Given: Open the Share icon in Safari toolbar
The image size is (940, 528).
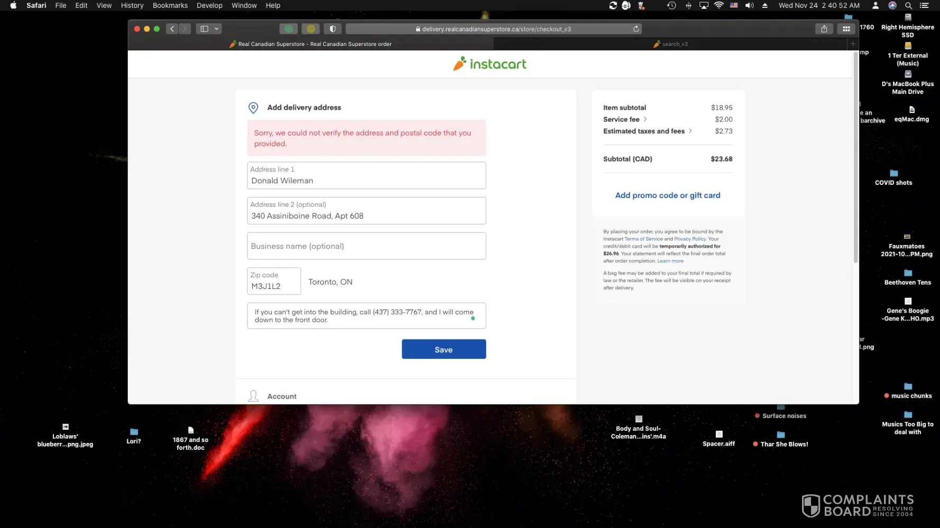Looking at the screenshot, I should click(x=824, y=29).
